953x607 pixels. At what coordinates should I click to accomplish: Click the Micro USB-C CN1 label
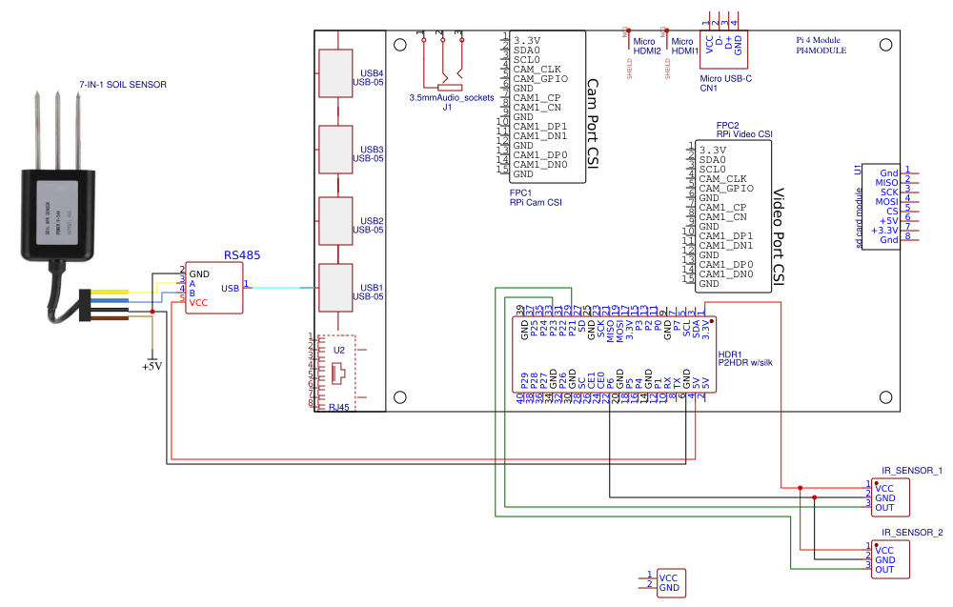pyautogui.click(x=725, y=83)
